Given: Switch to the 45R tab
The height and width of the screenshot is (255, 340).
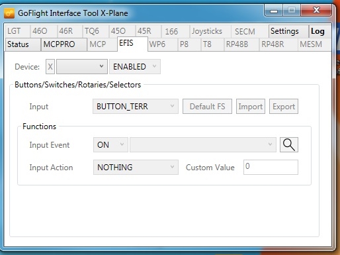Looking at the screenshot, I should click(148, 31).
